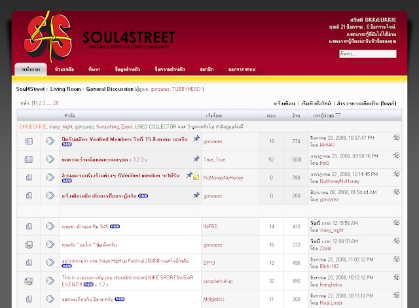Click diamond post icon in MolgletKs row
This screenshot has width=419, height=308.
click(x=50, y=299)
